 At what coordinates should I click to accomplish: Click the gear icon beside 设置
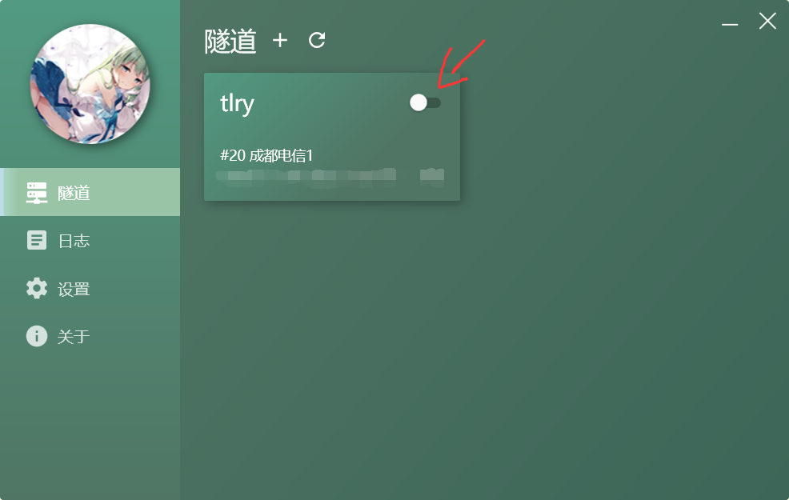click(37, 288)
